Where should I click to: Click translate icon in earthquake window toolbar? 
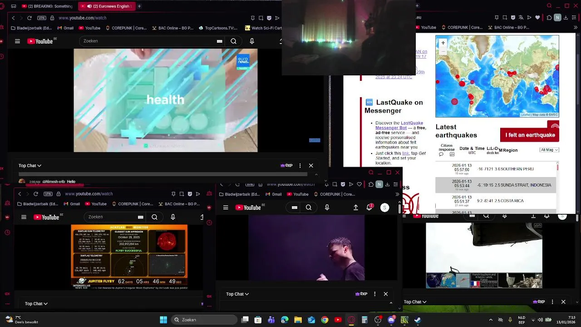521,18
